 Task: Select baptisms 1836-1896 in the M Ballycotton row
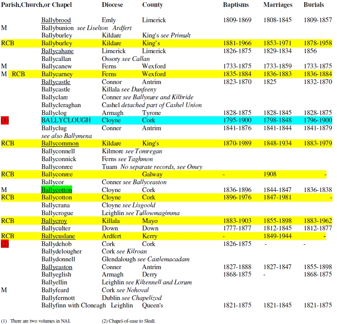(x=237, y=190)
